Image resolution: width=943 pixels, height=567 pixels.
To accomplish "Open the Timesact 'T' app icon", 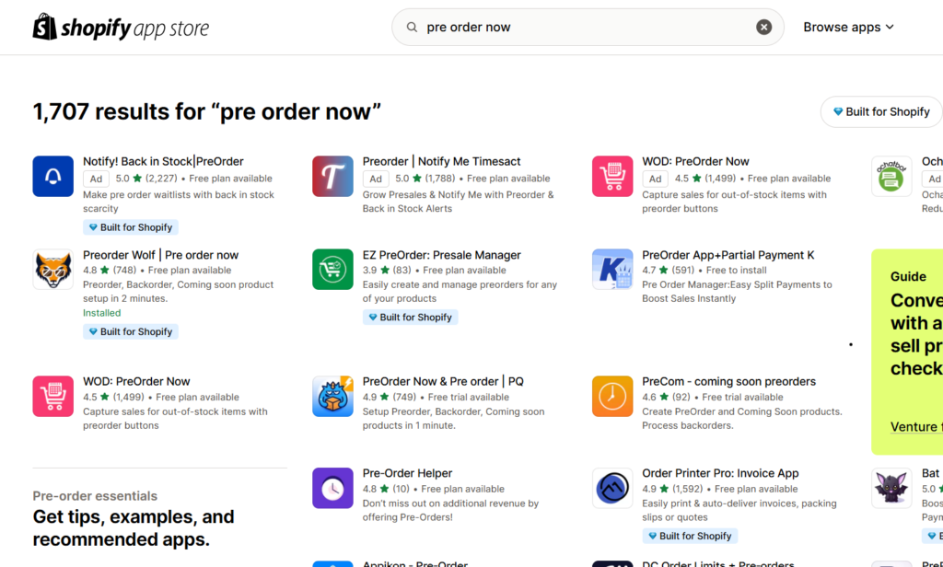I will pyautogui.click(x=332, y=176).
